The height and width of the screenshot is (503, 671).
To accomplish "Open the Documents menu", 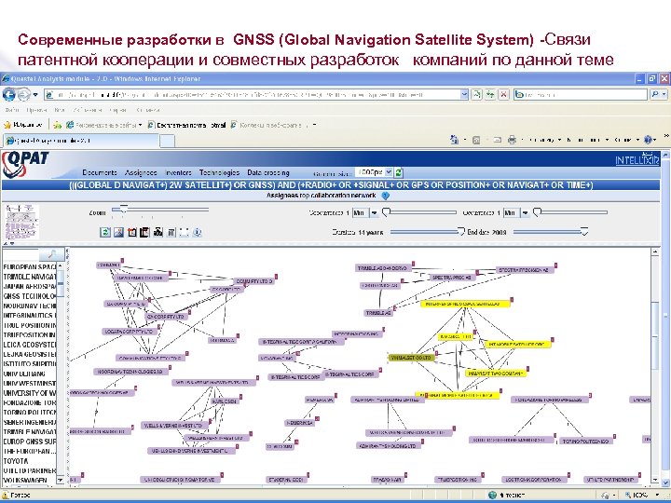I will point(100,172).
